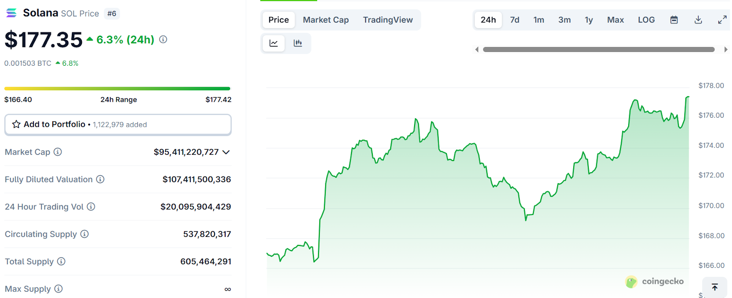The image size is (732, 298).
Task: Click the 6.3% (24h) change text
Action: point(125,40)
